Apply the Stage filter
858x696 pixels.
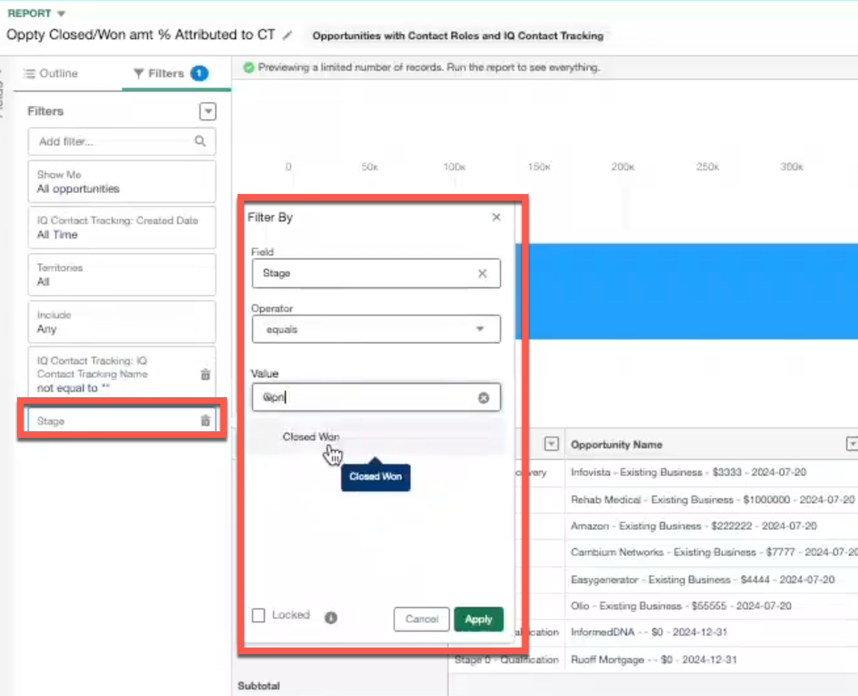478,619
